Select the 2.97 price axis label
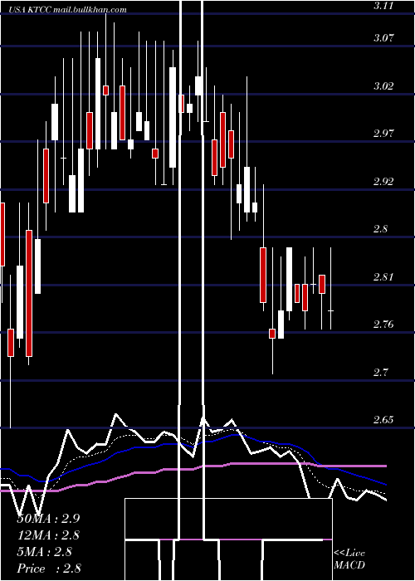Image resolution: width=415 pixels, height=581 pixels. pos(383,133)
